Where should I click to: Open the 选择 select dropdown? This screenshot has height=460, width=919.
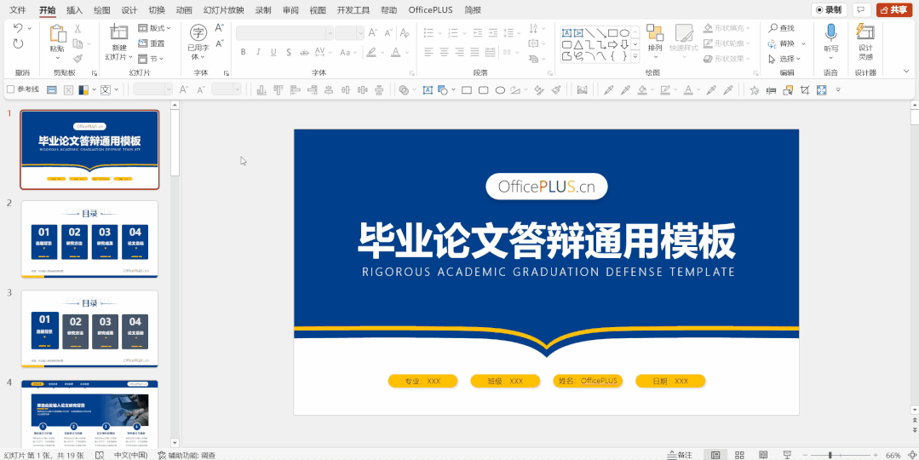click(784, 59)
